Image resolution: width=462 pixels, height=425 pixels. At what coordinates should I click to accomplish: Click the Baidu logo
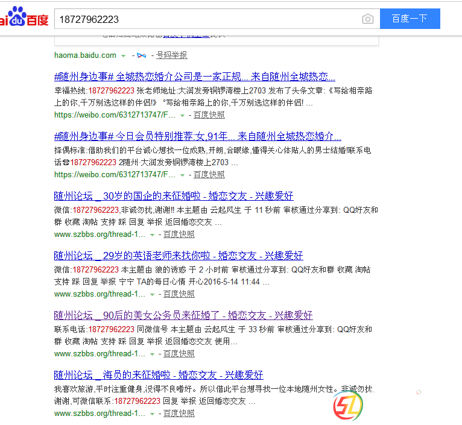coord(24,18)
